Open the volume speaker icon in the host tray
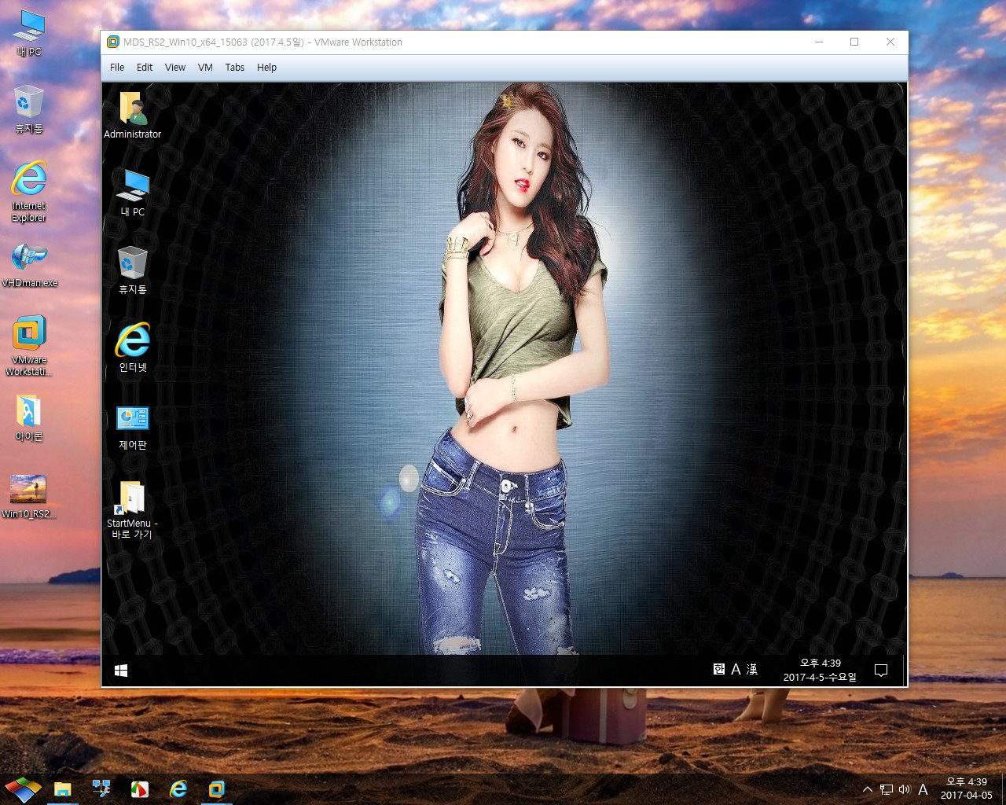 [905, 789]
